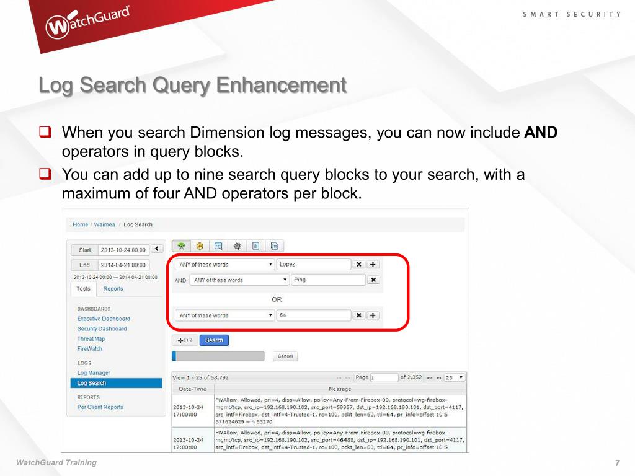Go to the first results page
The image size is (635, 476).
tap(339, 377)
